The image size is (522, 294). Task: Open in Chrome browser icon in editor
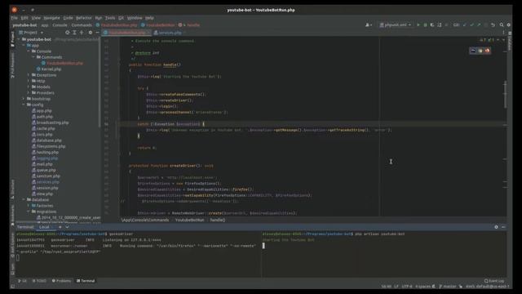coord(480,51)
